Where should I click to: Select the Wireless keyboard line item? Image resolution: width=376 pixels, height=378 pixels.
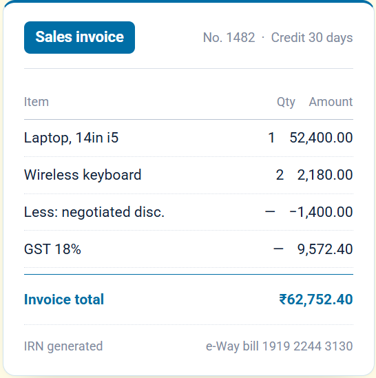point(189,175)
